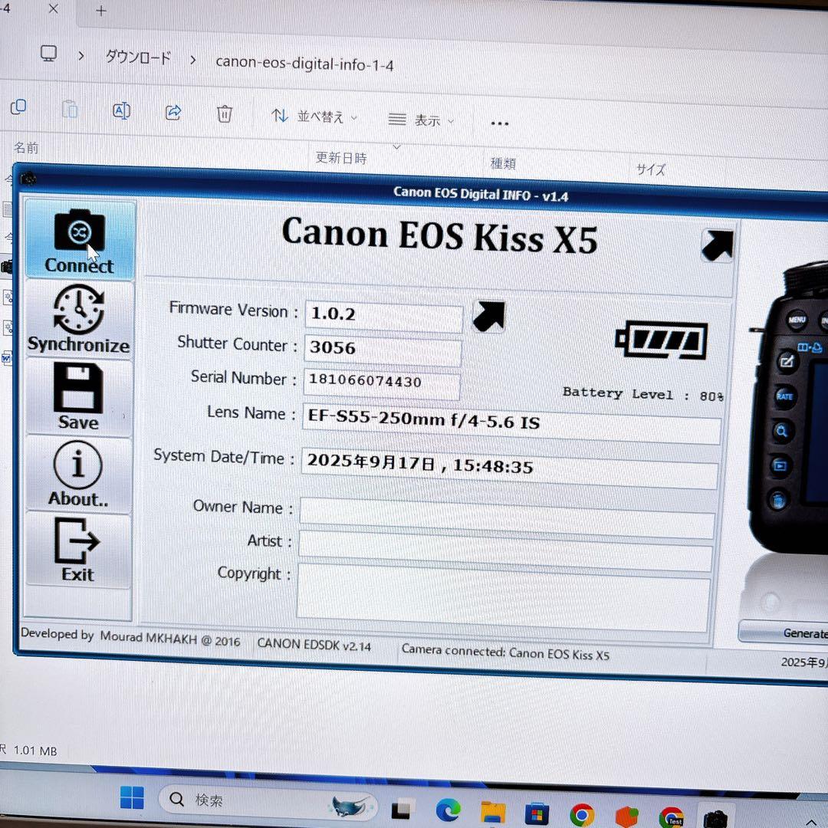
Task: Open the Windows Start menu
Action: (132, 798)
